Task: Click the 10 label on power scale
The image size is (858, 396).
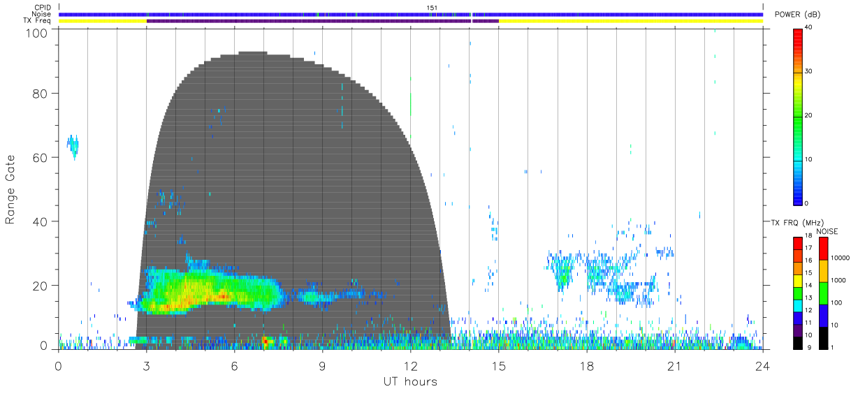Action: pyautogui.click(x=809, y=159)
